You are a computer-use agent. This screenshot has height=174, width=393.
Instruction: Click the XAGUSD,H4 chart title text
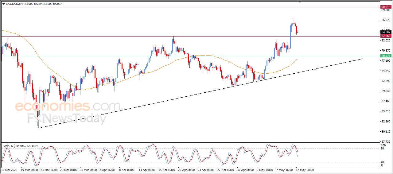[15, 4]
